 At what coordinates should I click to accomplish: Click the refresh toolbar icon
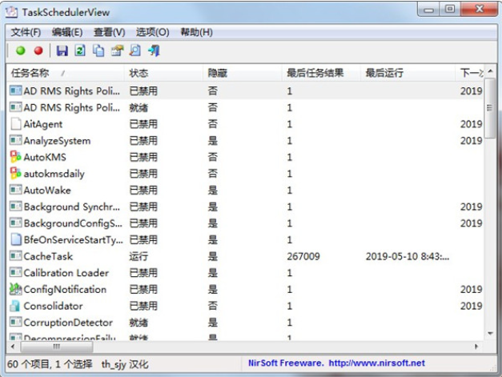pos(80,50)
